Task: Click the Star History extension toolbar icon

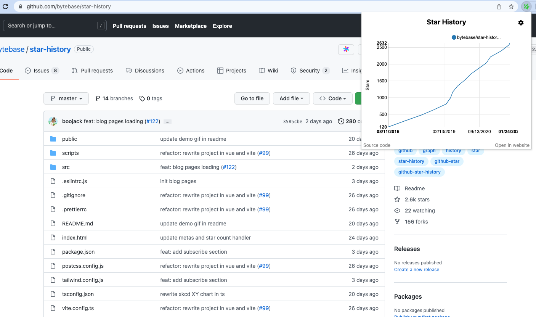Action: [x=526, y=6]
